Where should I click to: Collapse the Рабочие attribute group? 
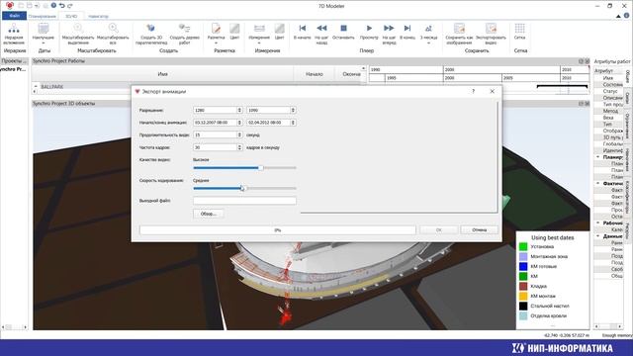pyautogui.click(x=597, y=222)
